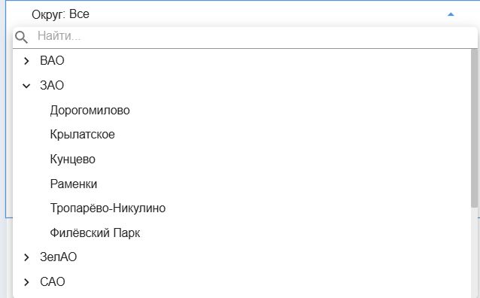Select the Дорогомилово district

pos(90,111)
